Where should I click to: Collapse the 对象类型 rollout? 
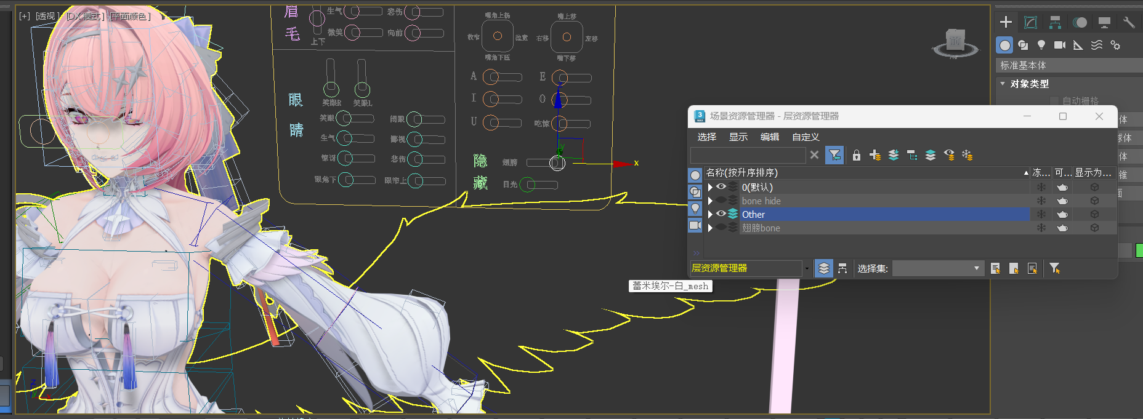(x=1003, y=84)
